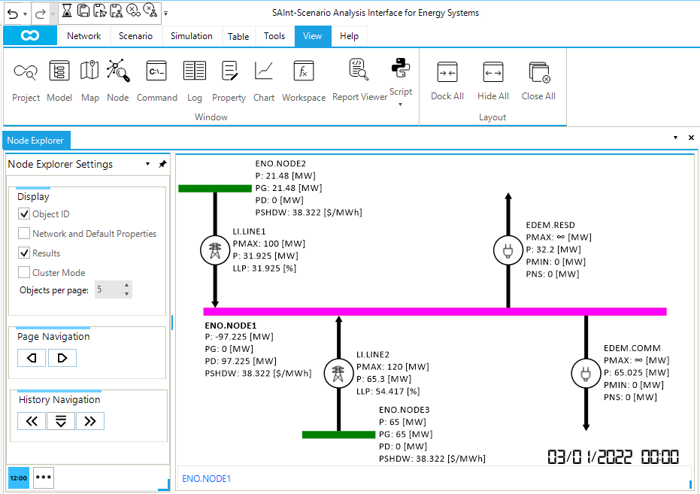Open the Node explorer window
700x494 pixels.
[x=118, y=80]
